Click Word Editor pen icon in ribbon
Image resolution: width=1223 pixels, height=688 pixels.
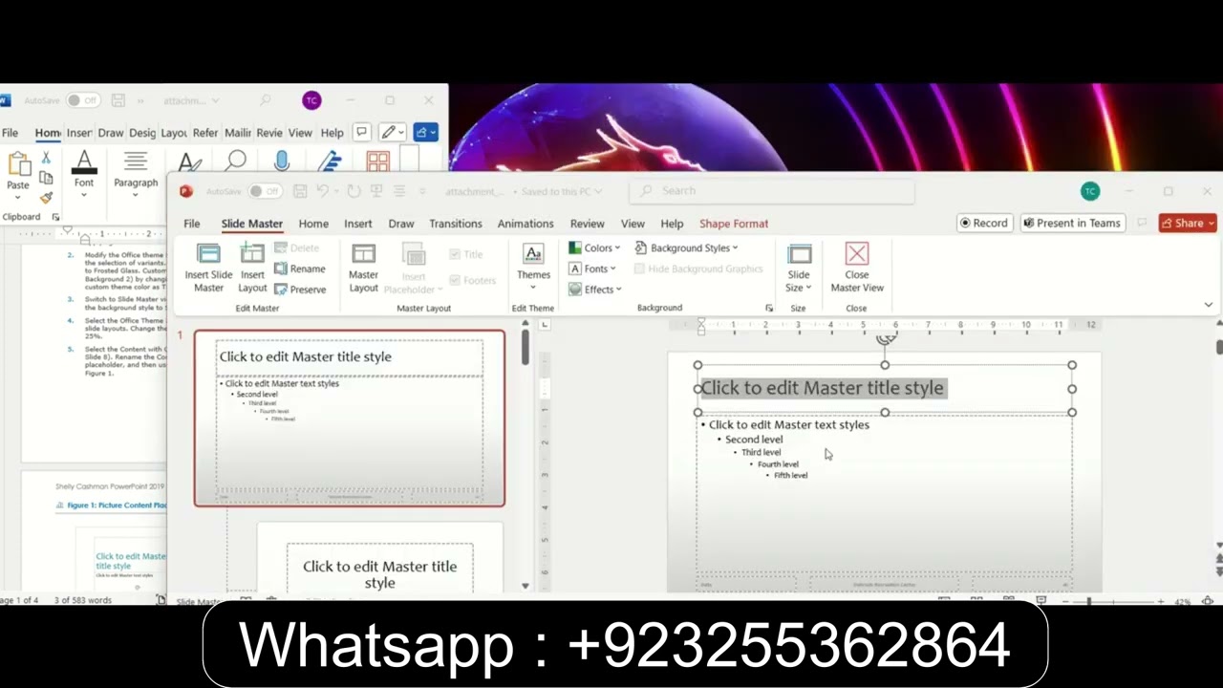tap(331, 161)
